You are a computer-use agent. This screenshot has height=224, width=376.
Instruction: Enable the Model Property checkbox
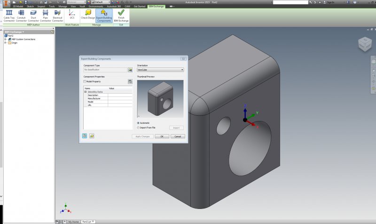coord(85,81)
